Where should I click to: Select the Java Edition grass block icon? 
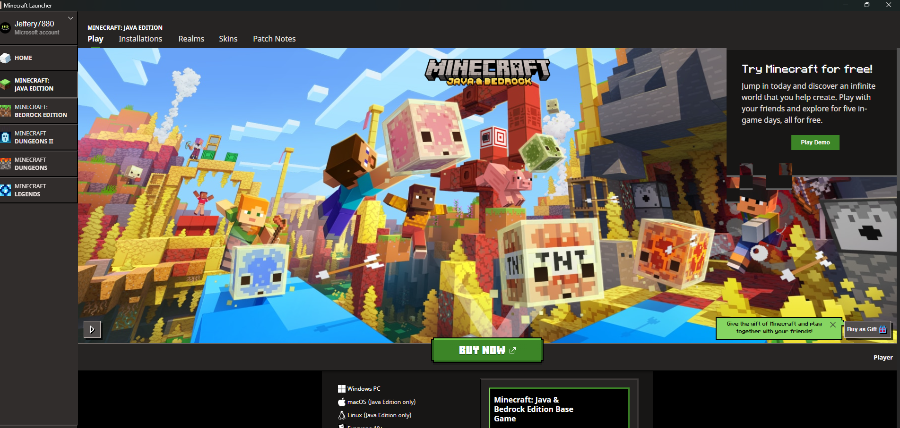[x=6, y=84]
